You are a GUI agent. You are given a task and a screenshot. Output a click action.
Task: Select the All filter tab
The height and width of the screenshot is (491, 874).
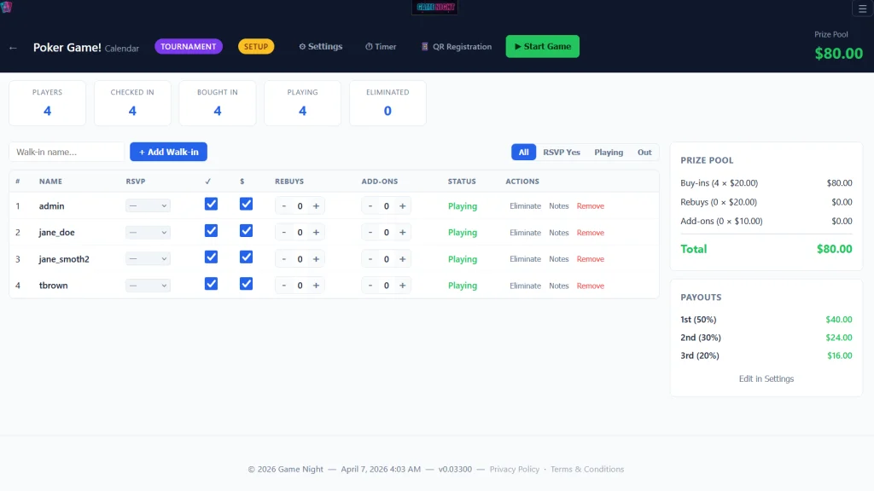click(x=523, y=152)
